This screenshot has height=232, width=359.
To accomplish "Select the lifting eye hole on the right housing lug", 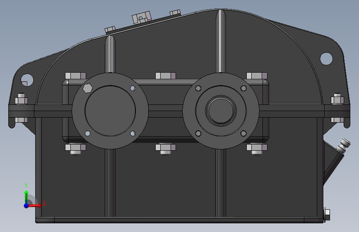I will tap(326, 59).
